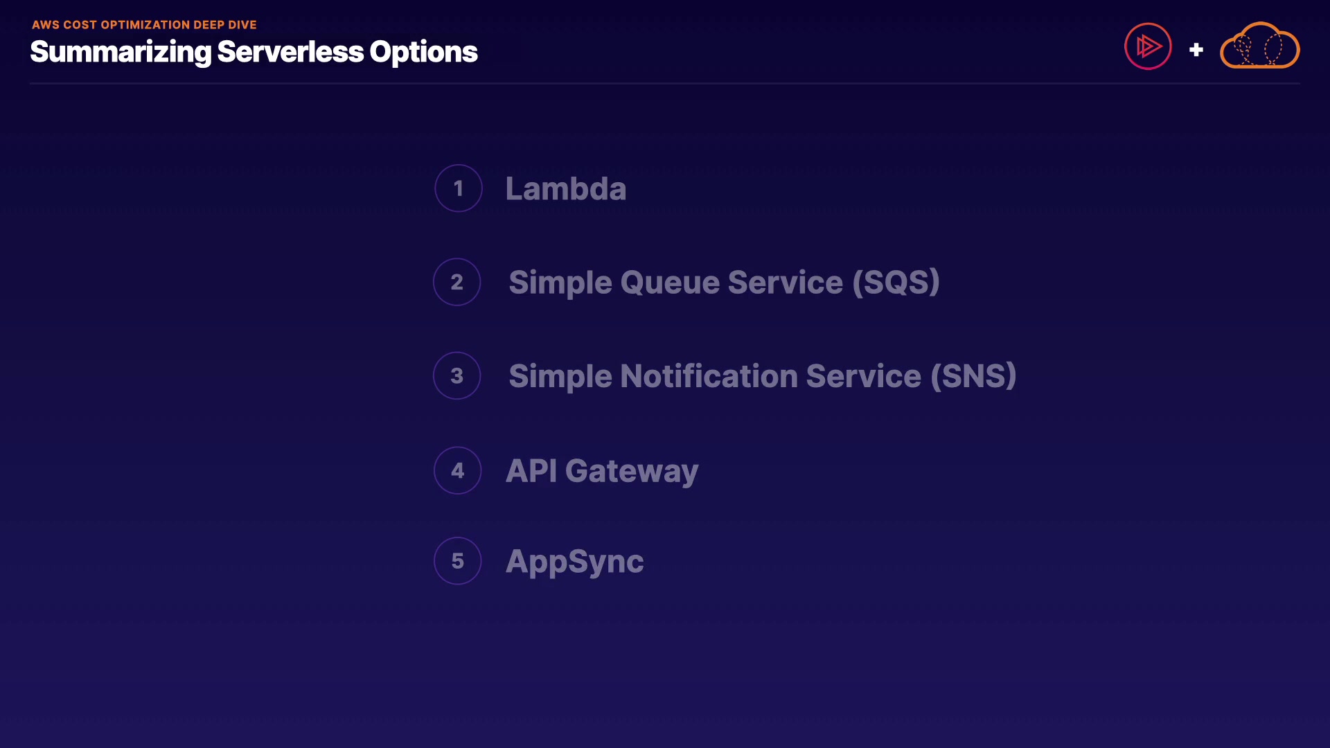The width and height of the screenshot is (1330, 748).
Task: Click the number 3 circle badge
Action: click(456, 376)
